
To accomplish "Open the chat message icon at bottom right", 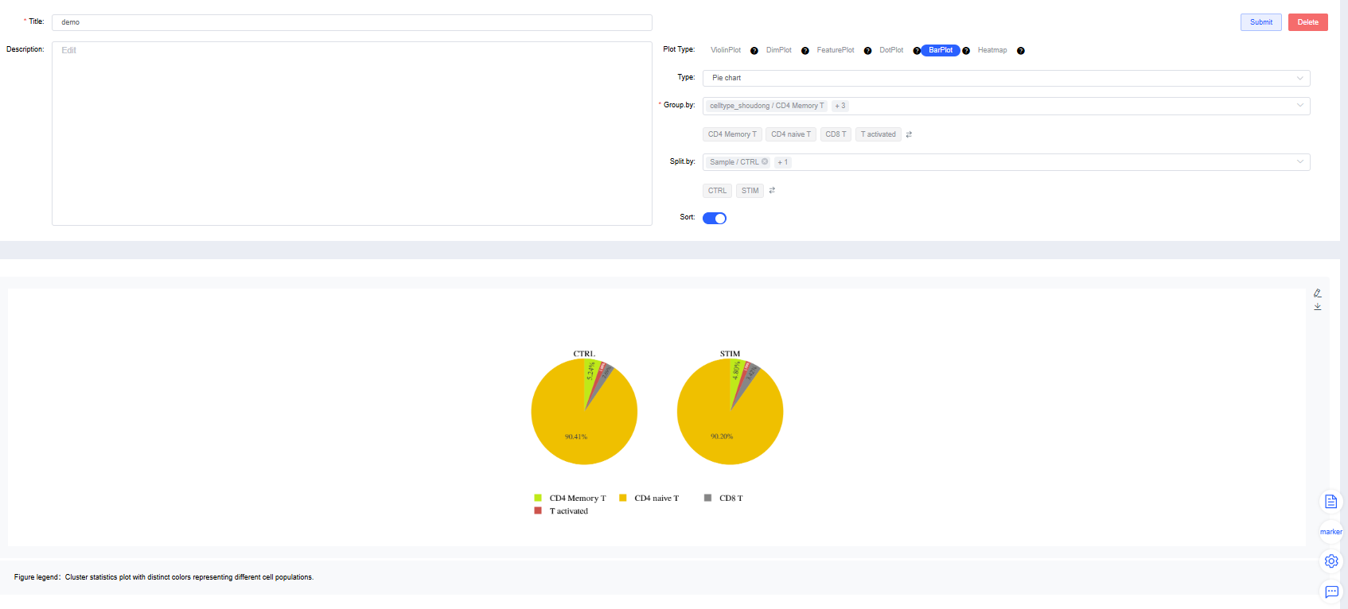I will click(1330, 592).
